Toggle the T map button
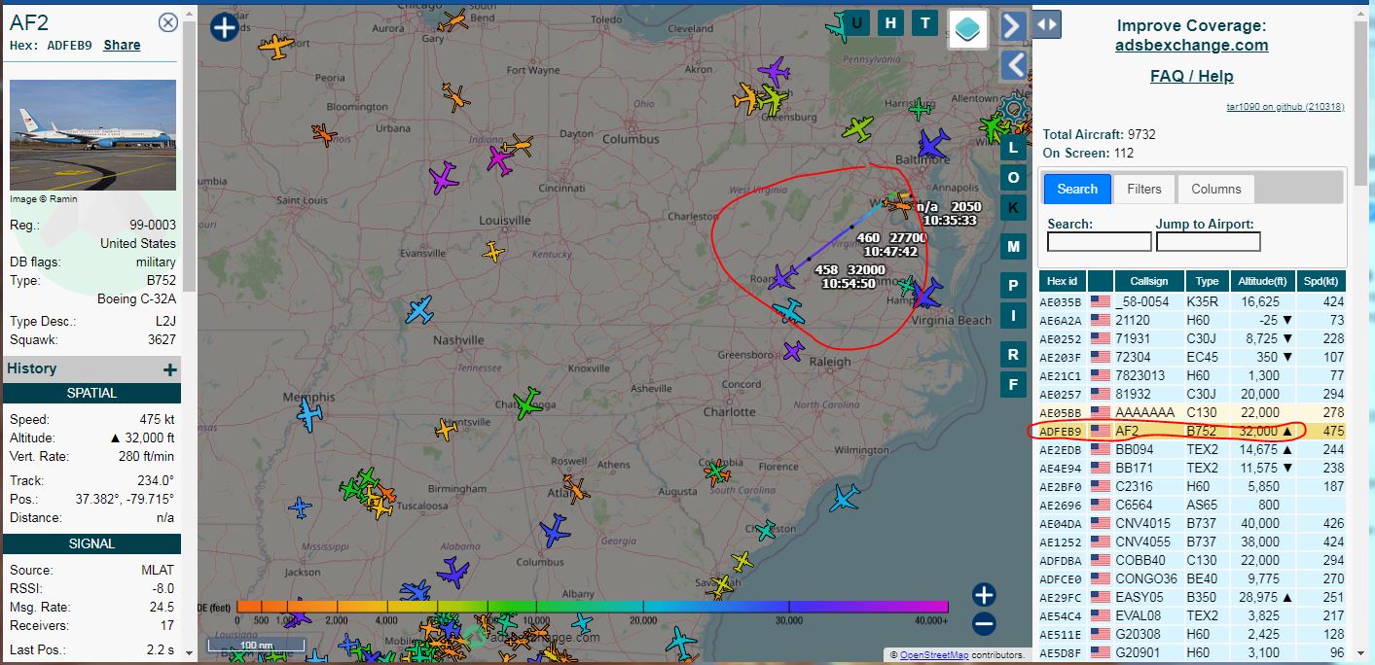Screen dimensions: 1375x665 tap(924, 23)
